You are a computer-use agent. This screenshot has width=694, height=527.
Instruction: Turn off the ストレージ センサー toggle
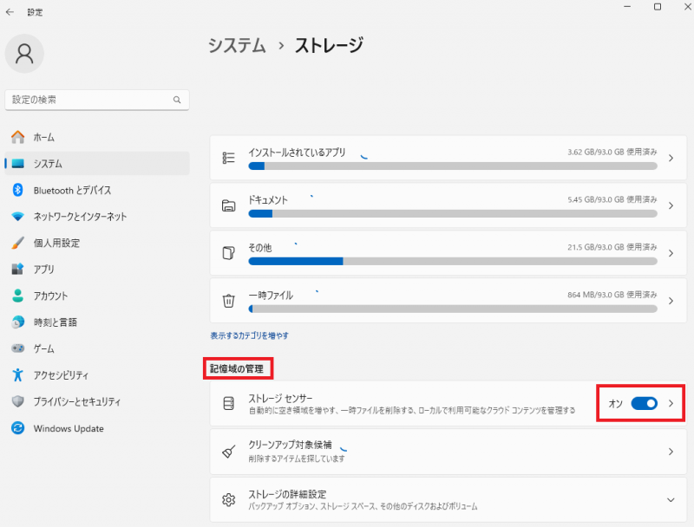pos(645,403)
